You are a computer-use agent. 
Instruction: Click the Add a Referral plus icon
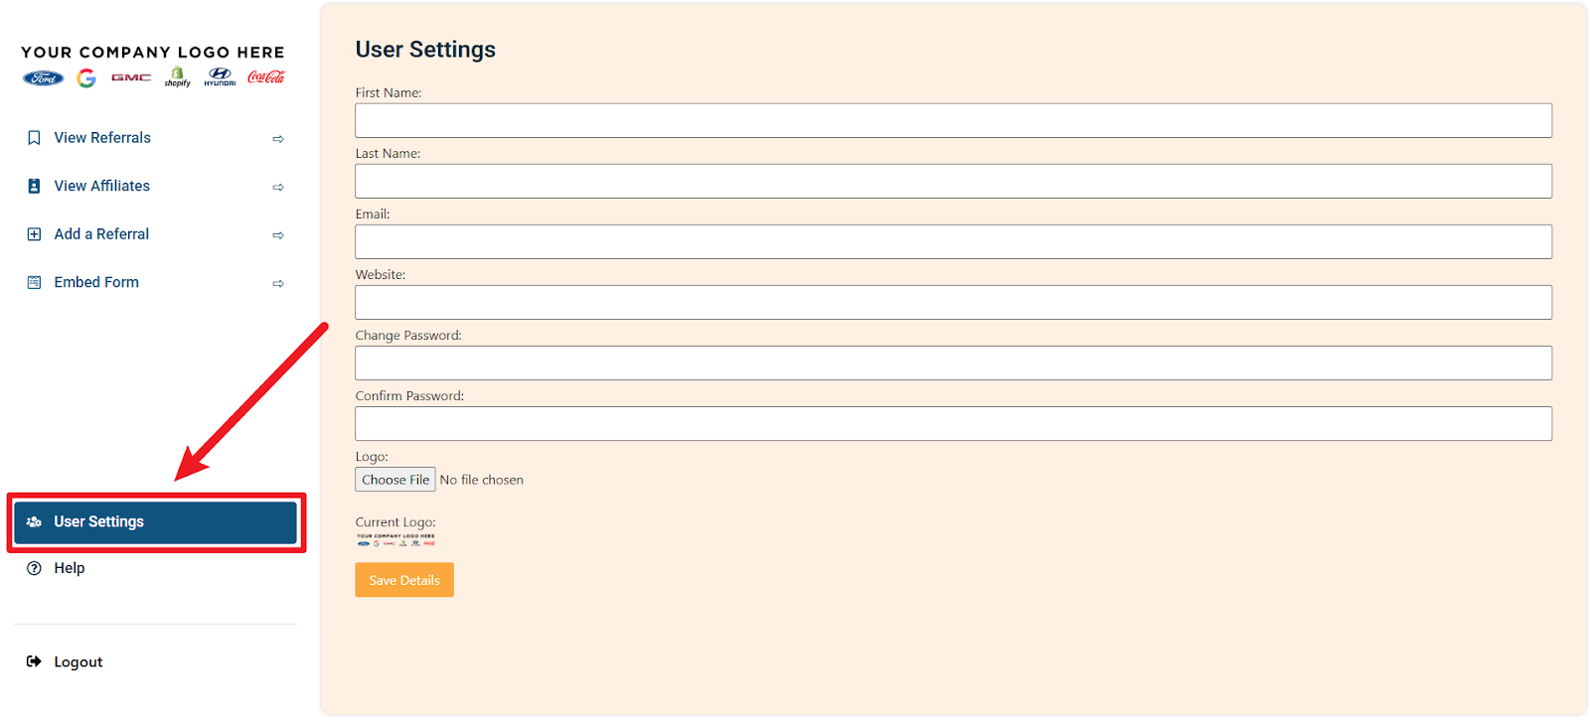[34, 234]
